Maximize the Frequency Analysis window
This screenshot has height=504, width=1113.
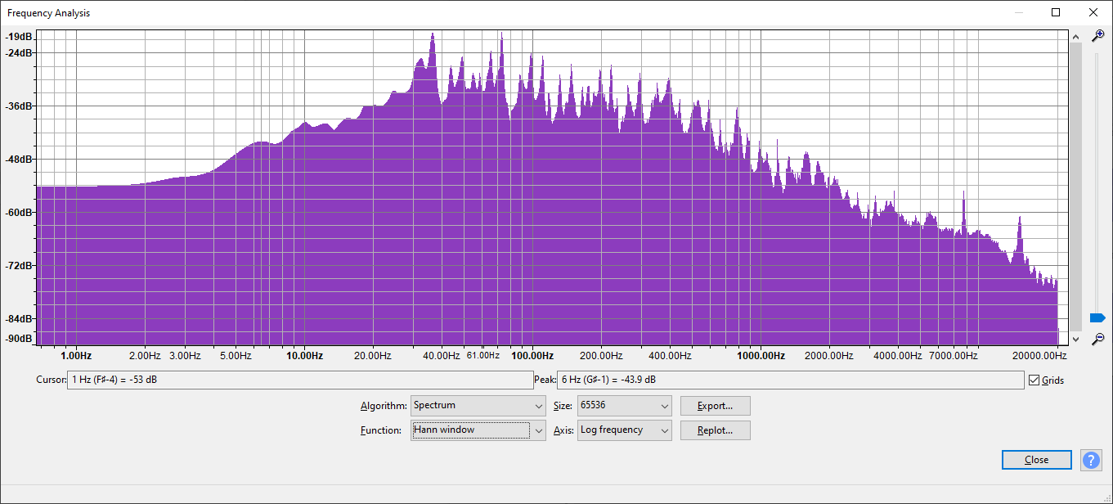pos(1056,12)
